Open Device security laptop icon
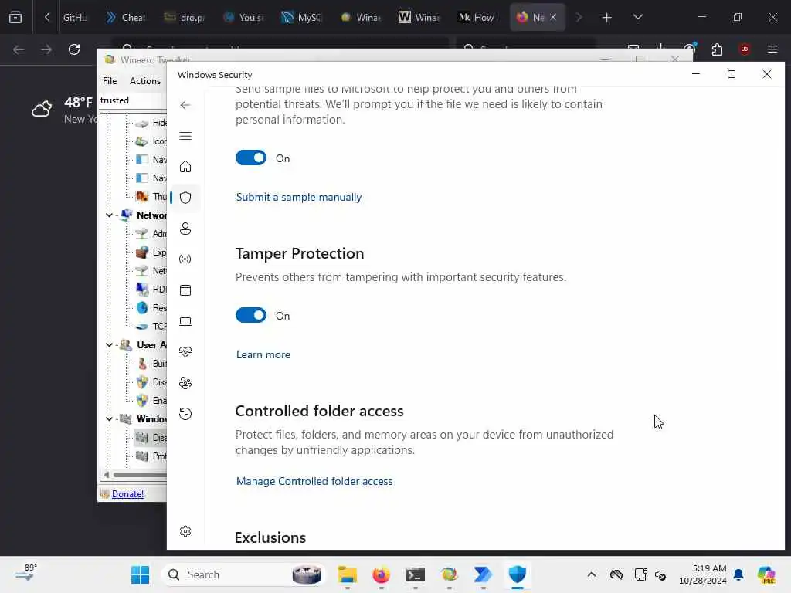This screenshot has width=791, height=593. (x=185, y=321)
